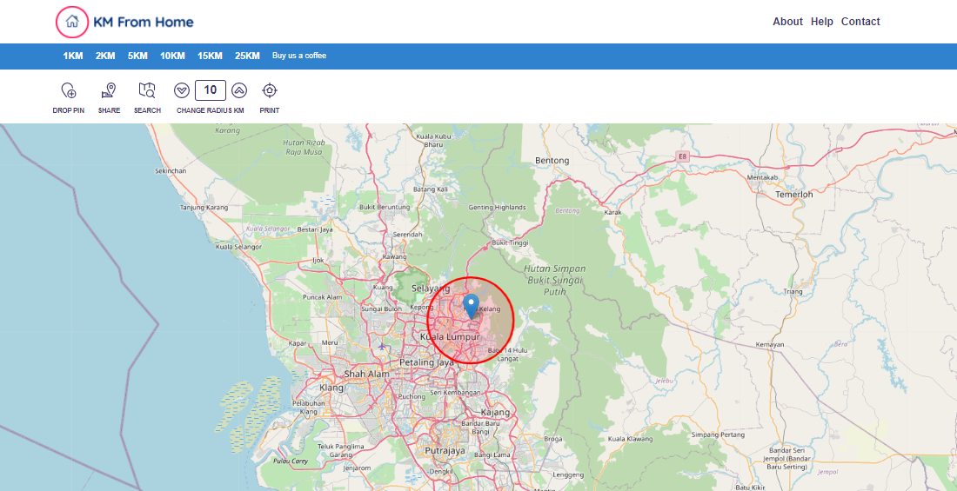Click the radius value input field
957x491 pixels.
tap(211, 90)
